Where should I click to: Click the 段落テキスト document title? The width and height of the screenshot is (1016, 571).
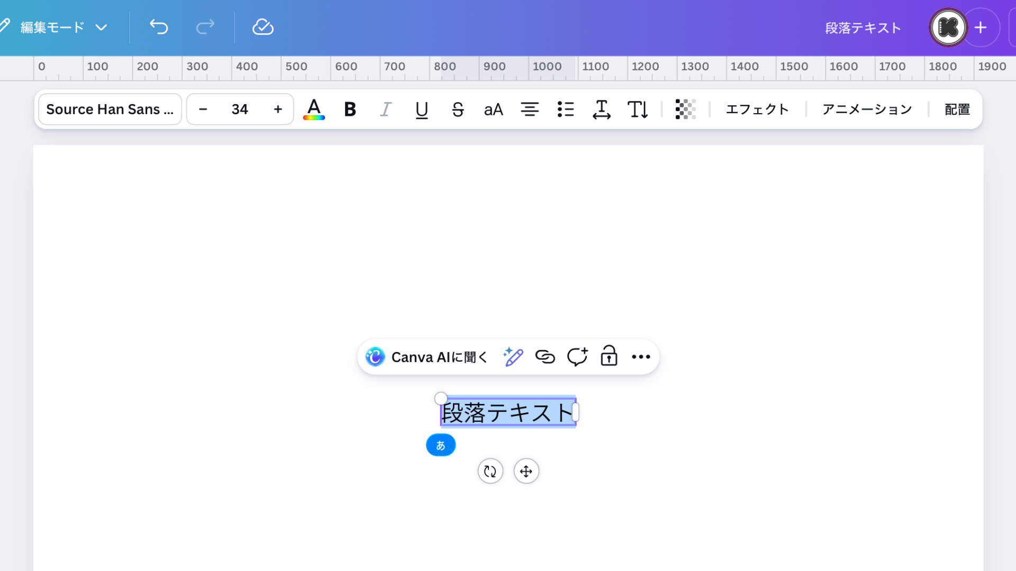point(863,27)
